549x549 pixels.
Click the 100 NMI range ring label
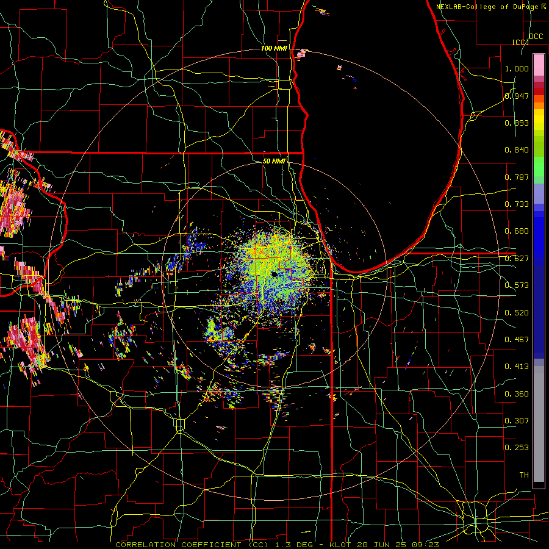(x=274, y=48)
